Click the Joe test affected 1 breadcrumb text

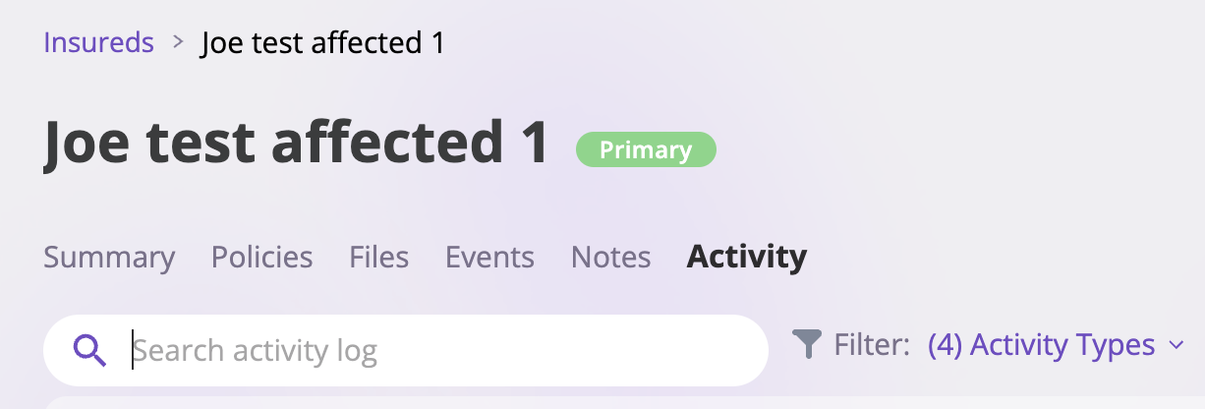coord(323,43)
